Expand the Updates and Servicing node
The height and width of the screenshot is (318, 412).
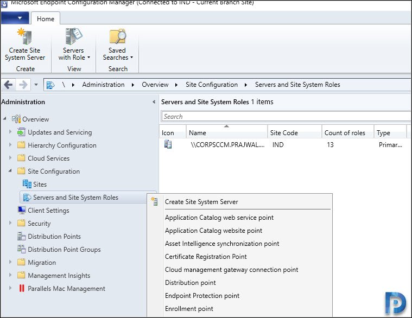(10, 131)
